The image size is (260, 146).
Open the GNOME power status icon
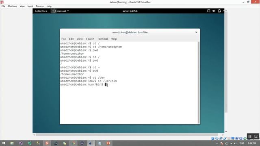tap(219, 11)
